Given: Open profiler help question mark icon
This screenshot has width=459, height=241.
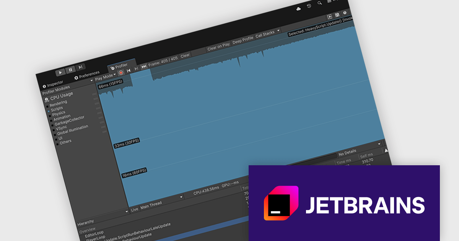Looking at the screenshot, I should click(x=345, y=13).
